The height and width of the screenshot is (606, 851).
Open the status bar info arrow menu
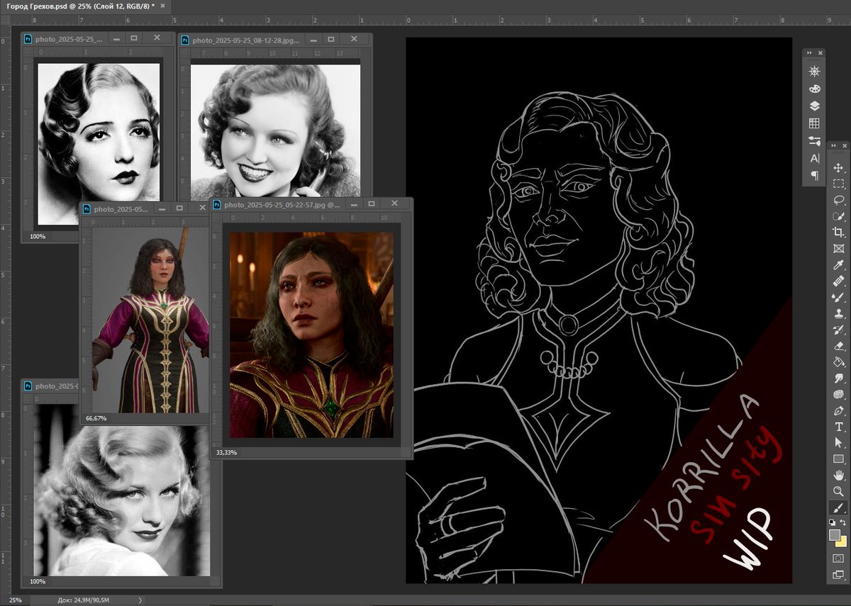tap(140, 600)
